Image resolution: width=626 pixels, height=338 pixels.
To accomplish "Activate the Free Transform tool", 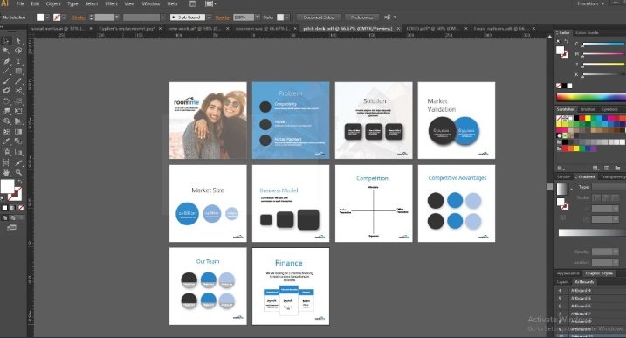I will [18, 111].
